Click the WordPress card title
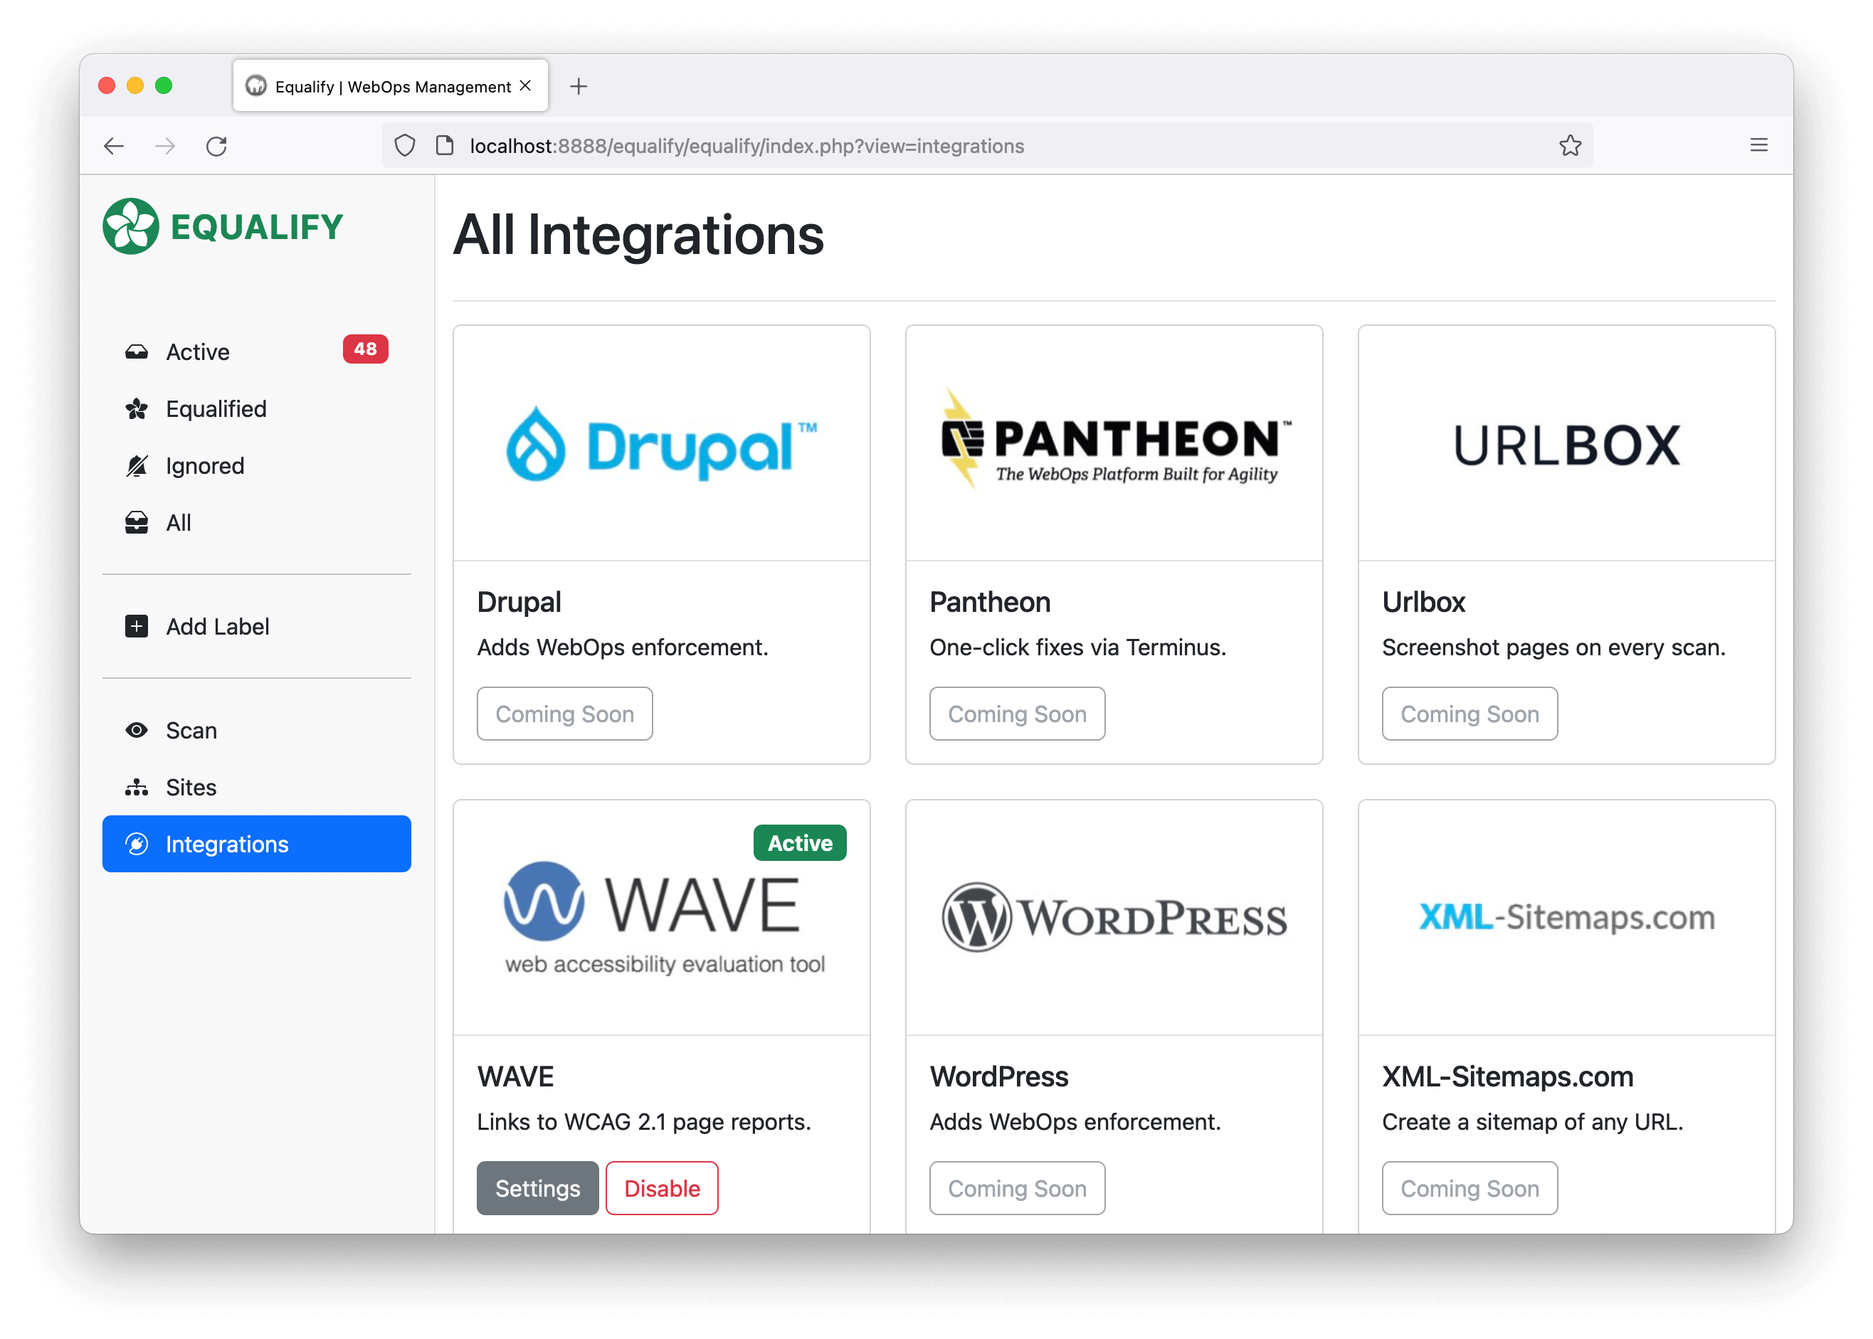1873x1339 pixels. 999,1076
